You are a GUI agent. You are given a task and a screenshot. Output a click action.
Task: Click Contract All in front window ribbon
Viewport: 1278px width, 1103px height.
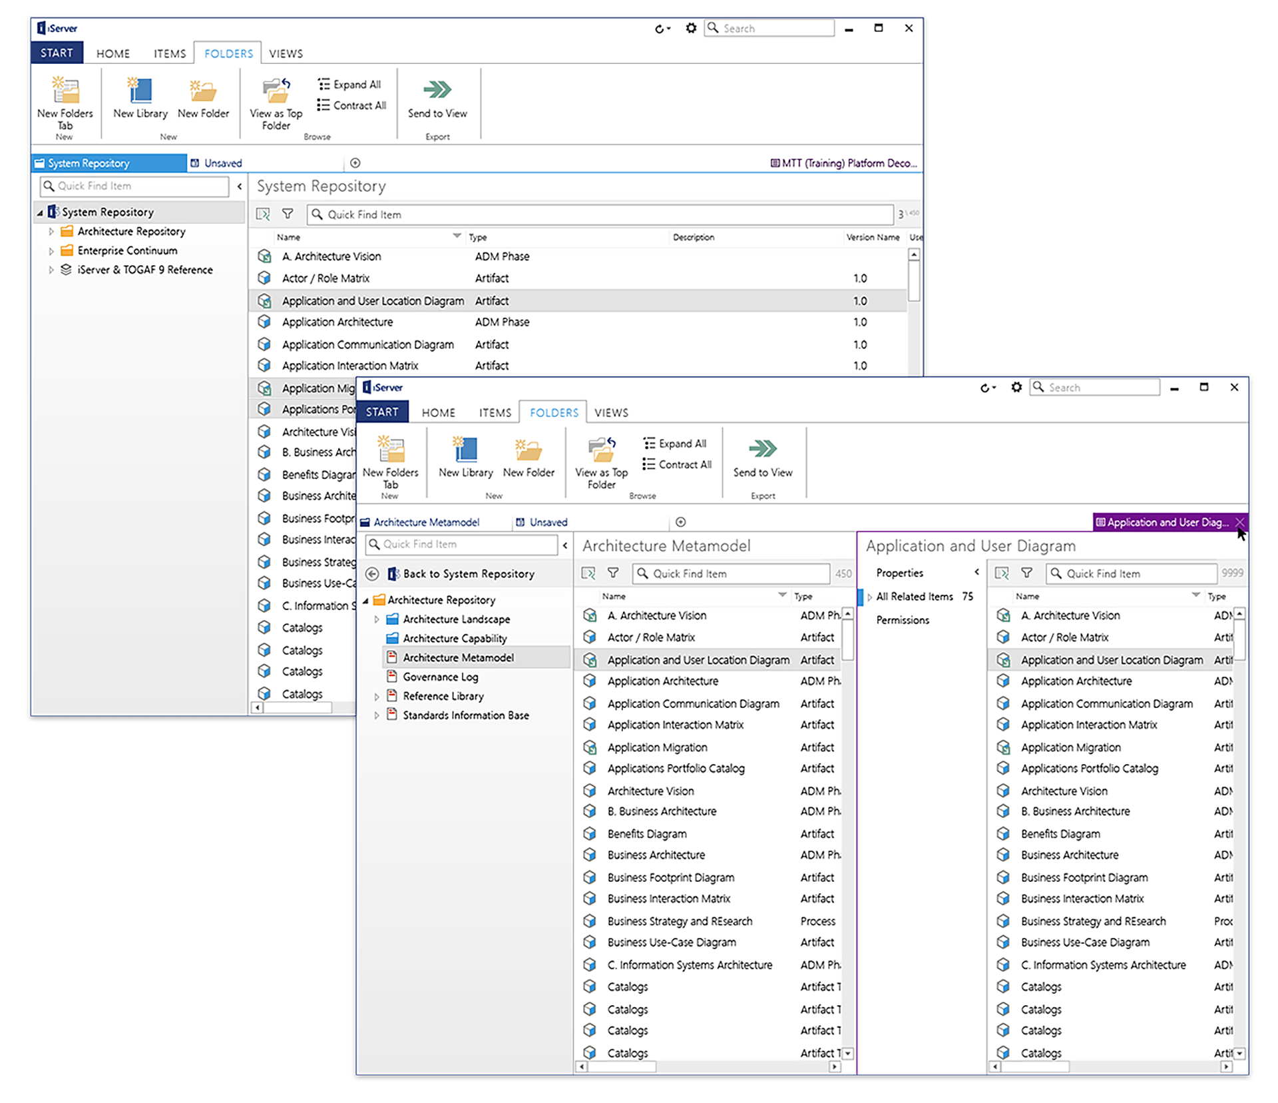click(677, 464)
